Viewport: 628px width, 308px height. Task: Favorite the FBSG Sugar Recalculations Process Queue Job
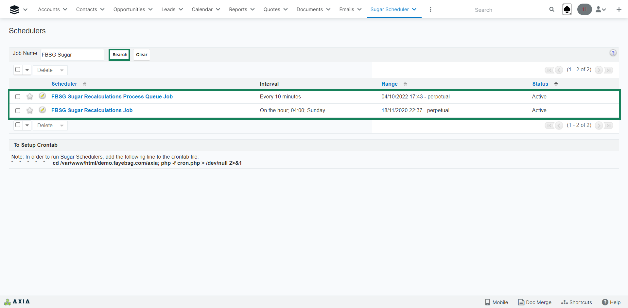(x=30, y=96)
